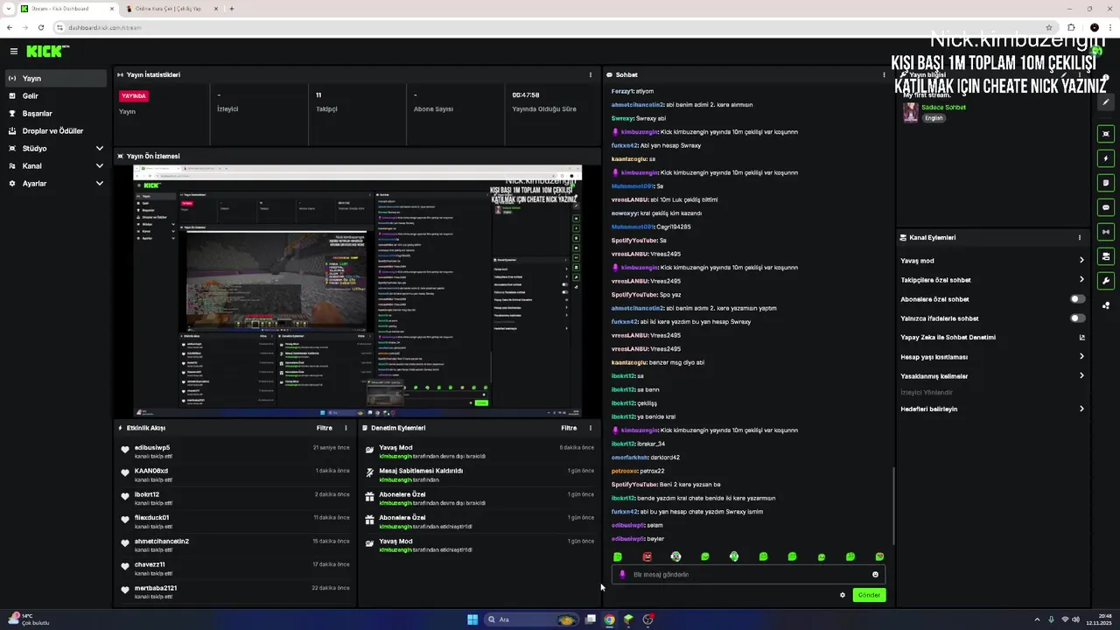Click the stream preview thumbnail
Viewport: 1120px width, 630px height.
[357, 290]
